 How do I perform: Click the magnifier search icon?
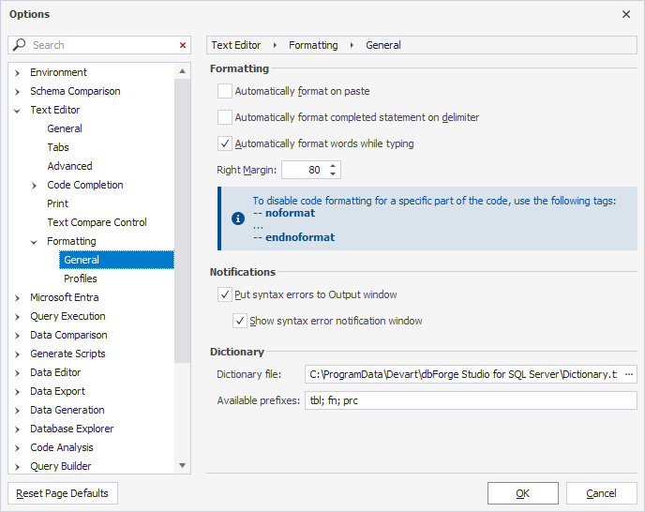point(19,44)
